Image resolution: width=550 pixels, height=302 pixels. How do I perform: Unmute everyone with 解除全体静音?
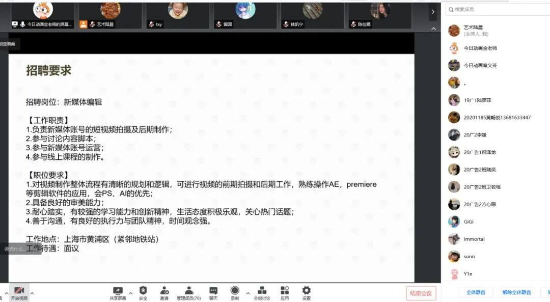pyautogui.click(x=516, y=292)
